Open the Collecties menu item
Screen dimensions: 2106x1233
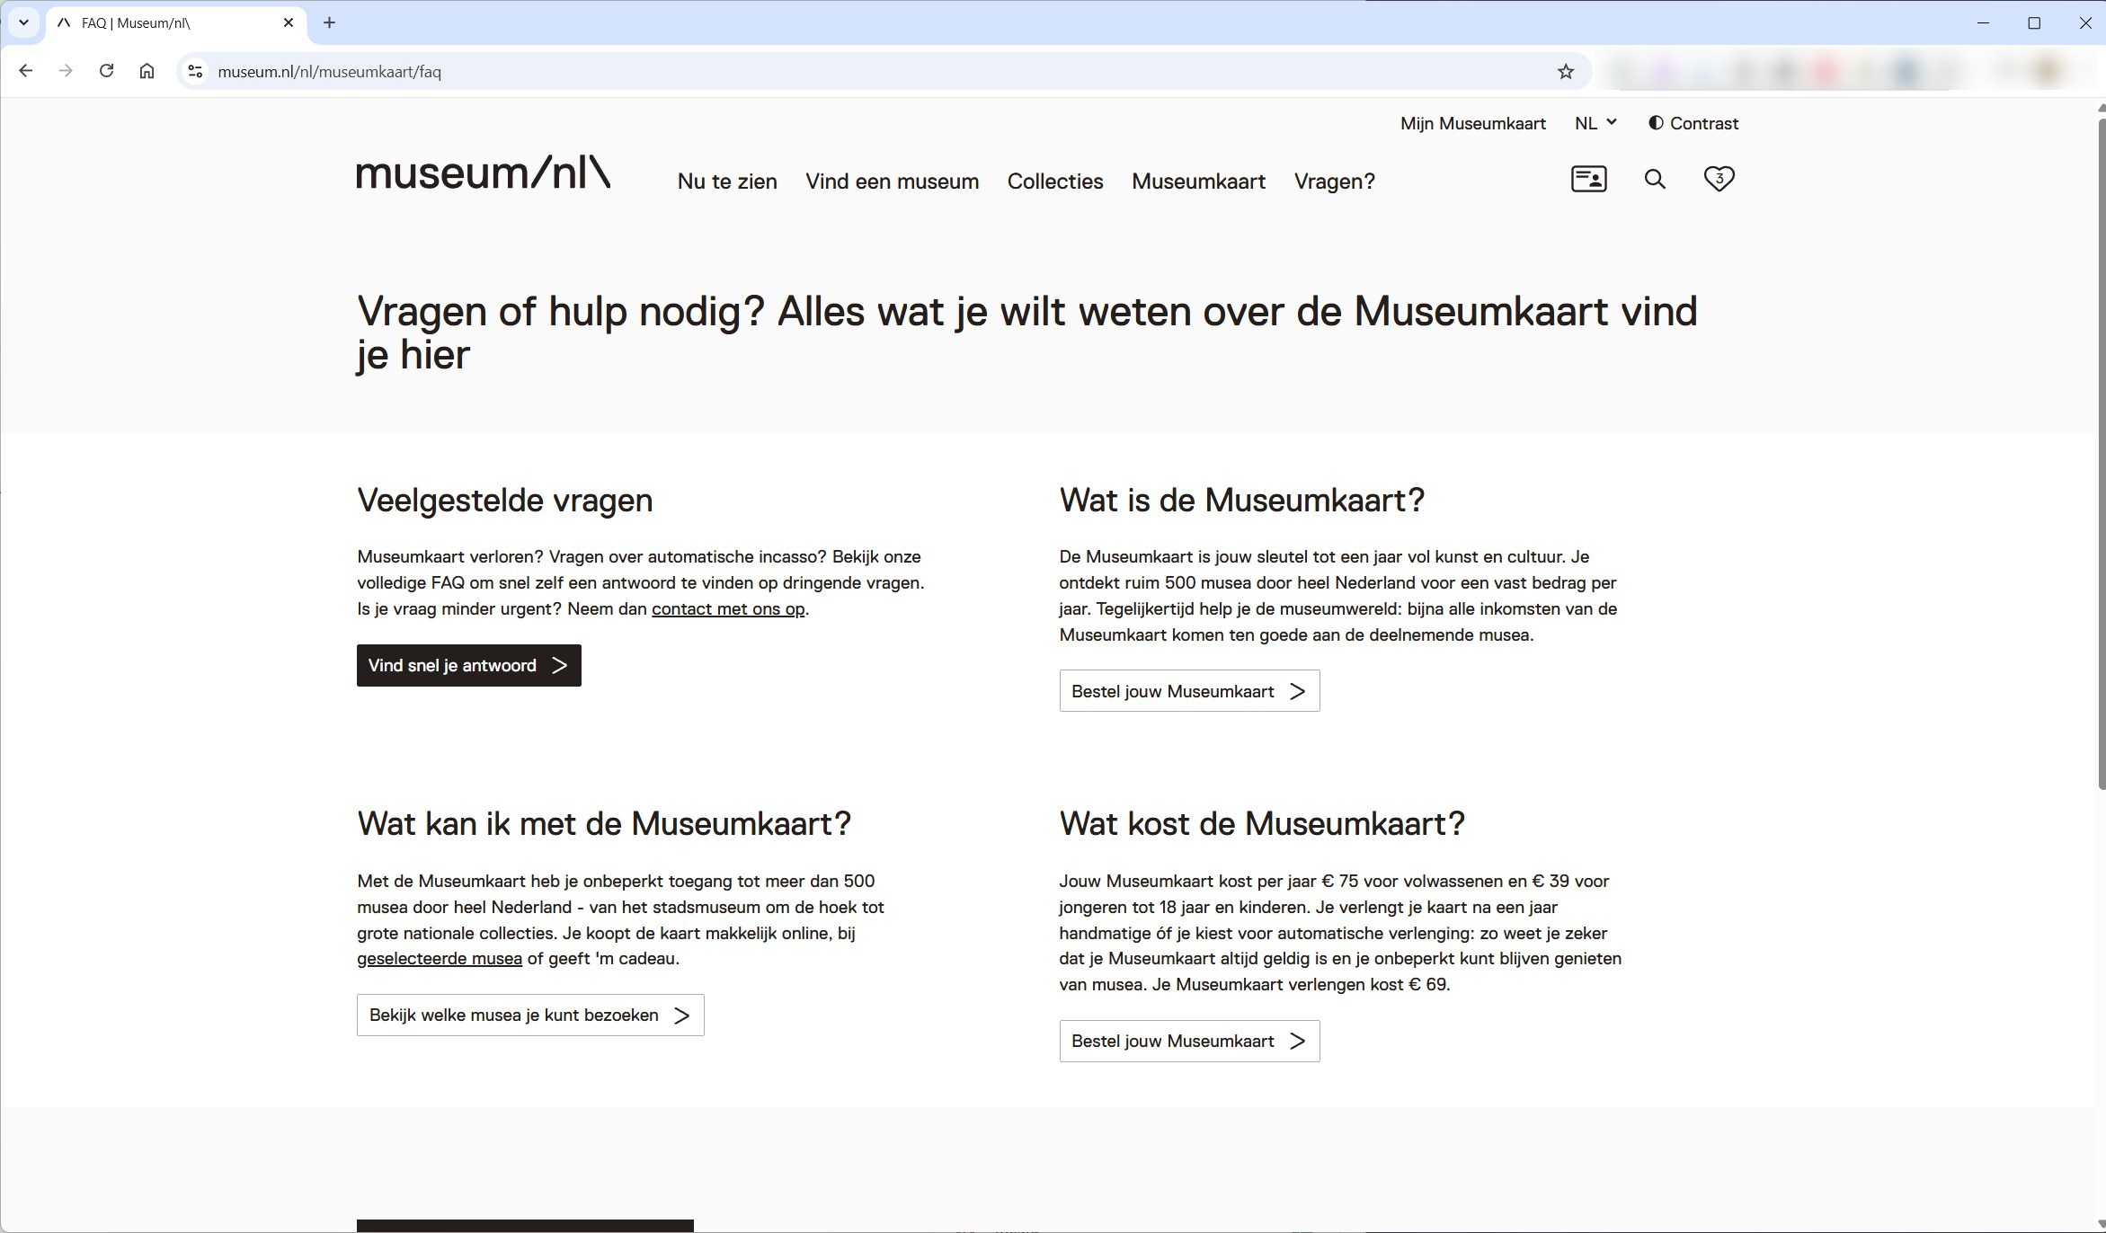pos(1054,181)
